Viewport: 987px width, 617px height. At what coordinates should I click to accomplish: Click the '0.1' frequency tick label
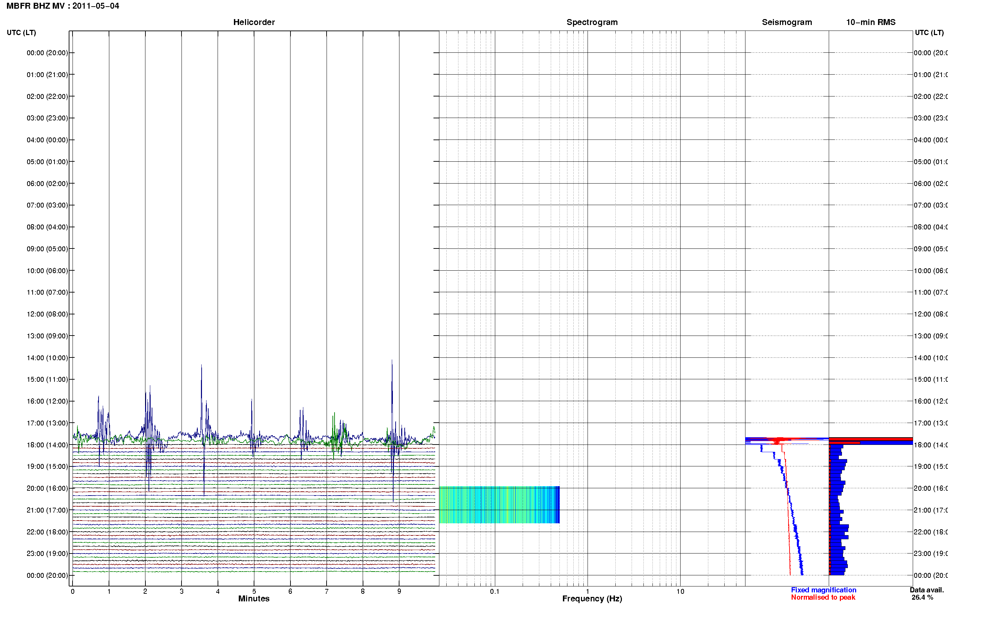[x=495, y=591]
